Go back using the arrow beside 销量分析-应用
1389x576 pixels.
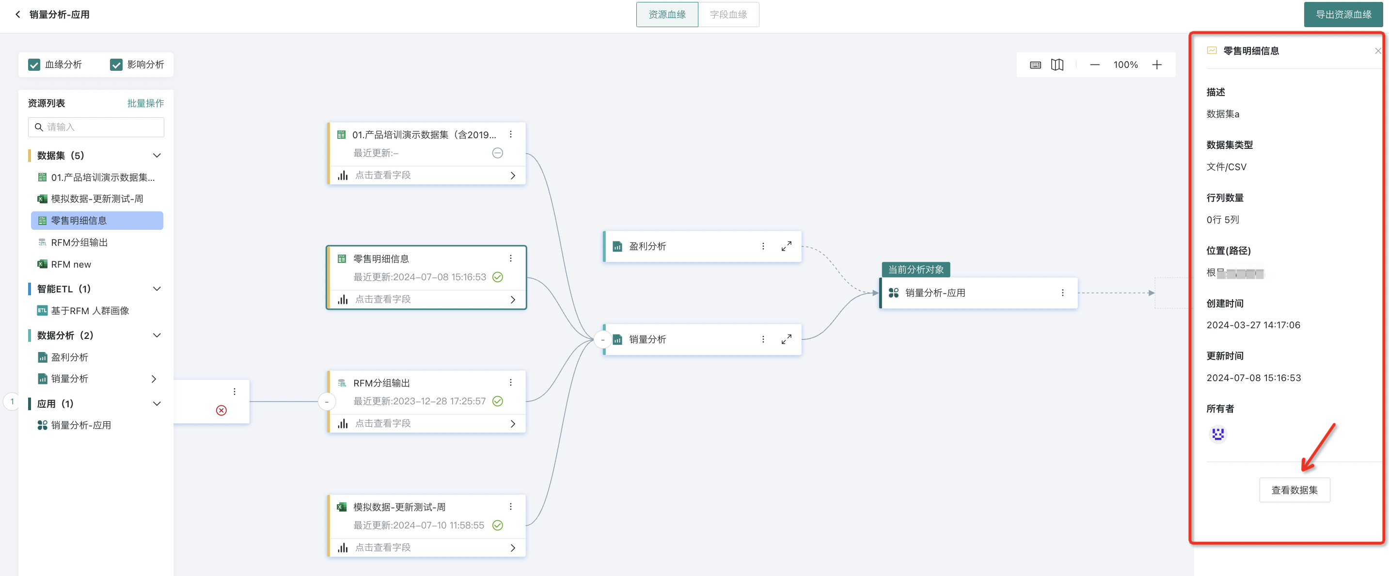[x=18, y=15]
